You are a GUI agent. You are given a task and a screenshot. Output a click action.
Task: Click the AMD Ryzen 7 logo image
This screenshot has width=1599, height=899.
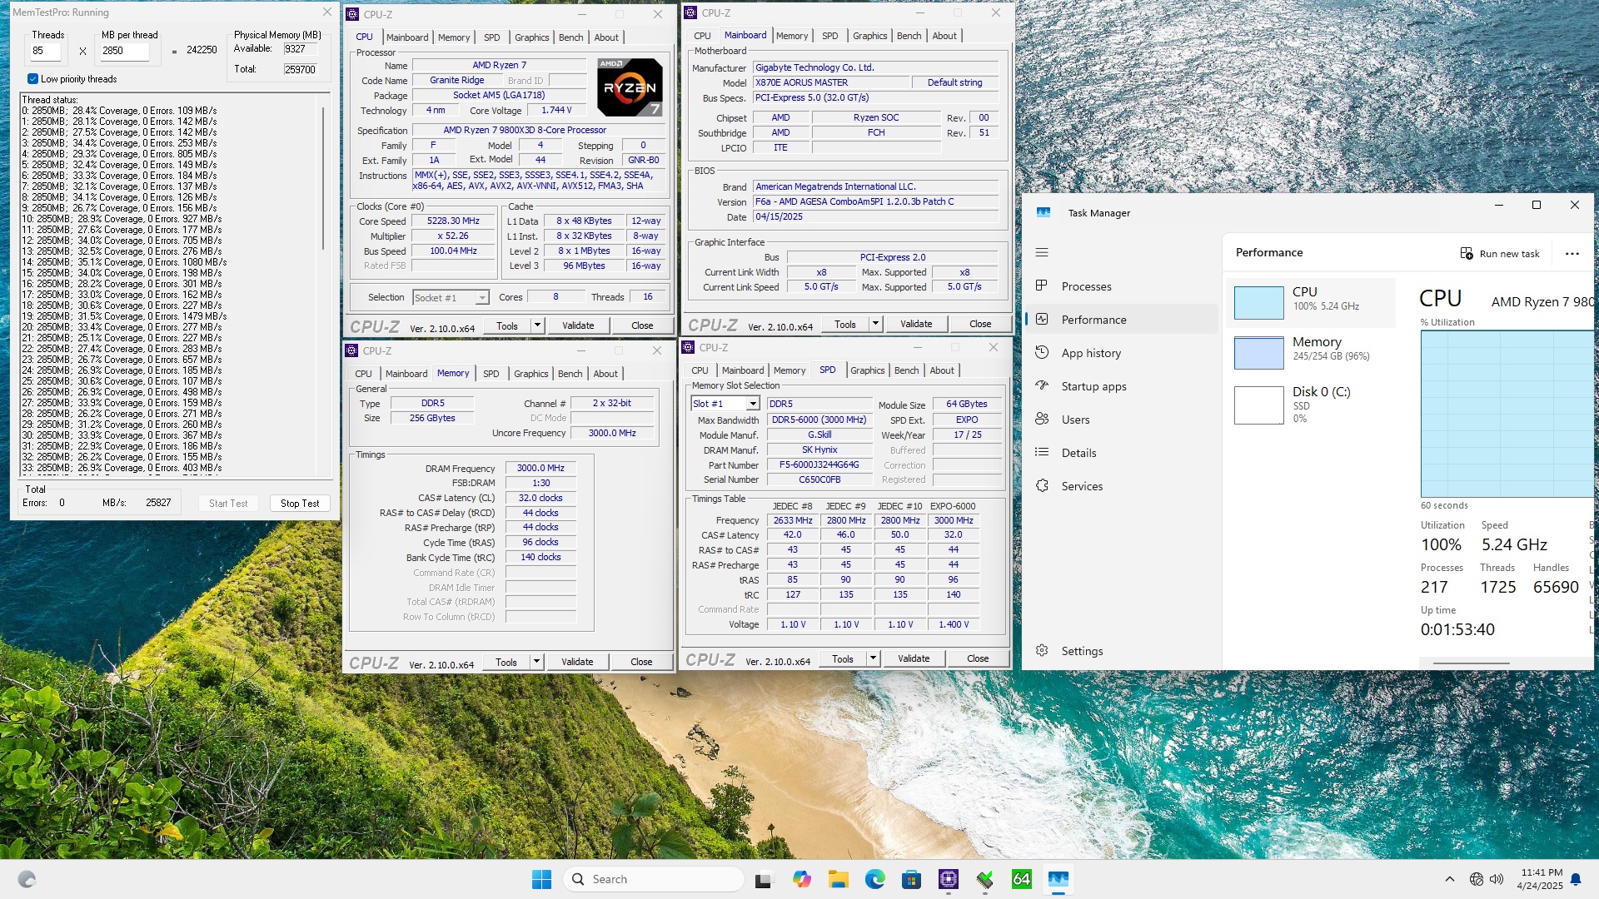[630, 87]
